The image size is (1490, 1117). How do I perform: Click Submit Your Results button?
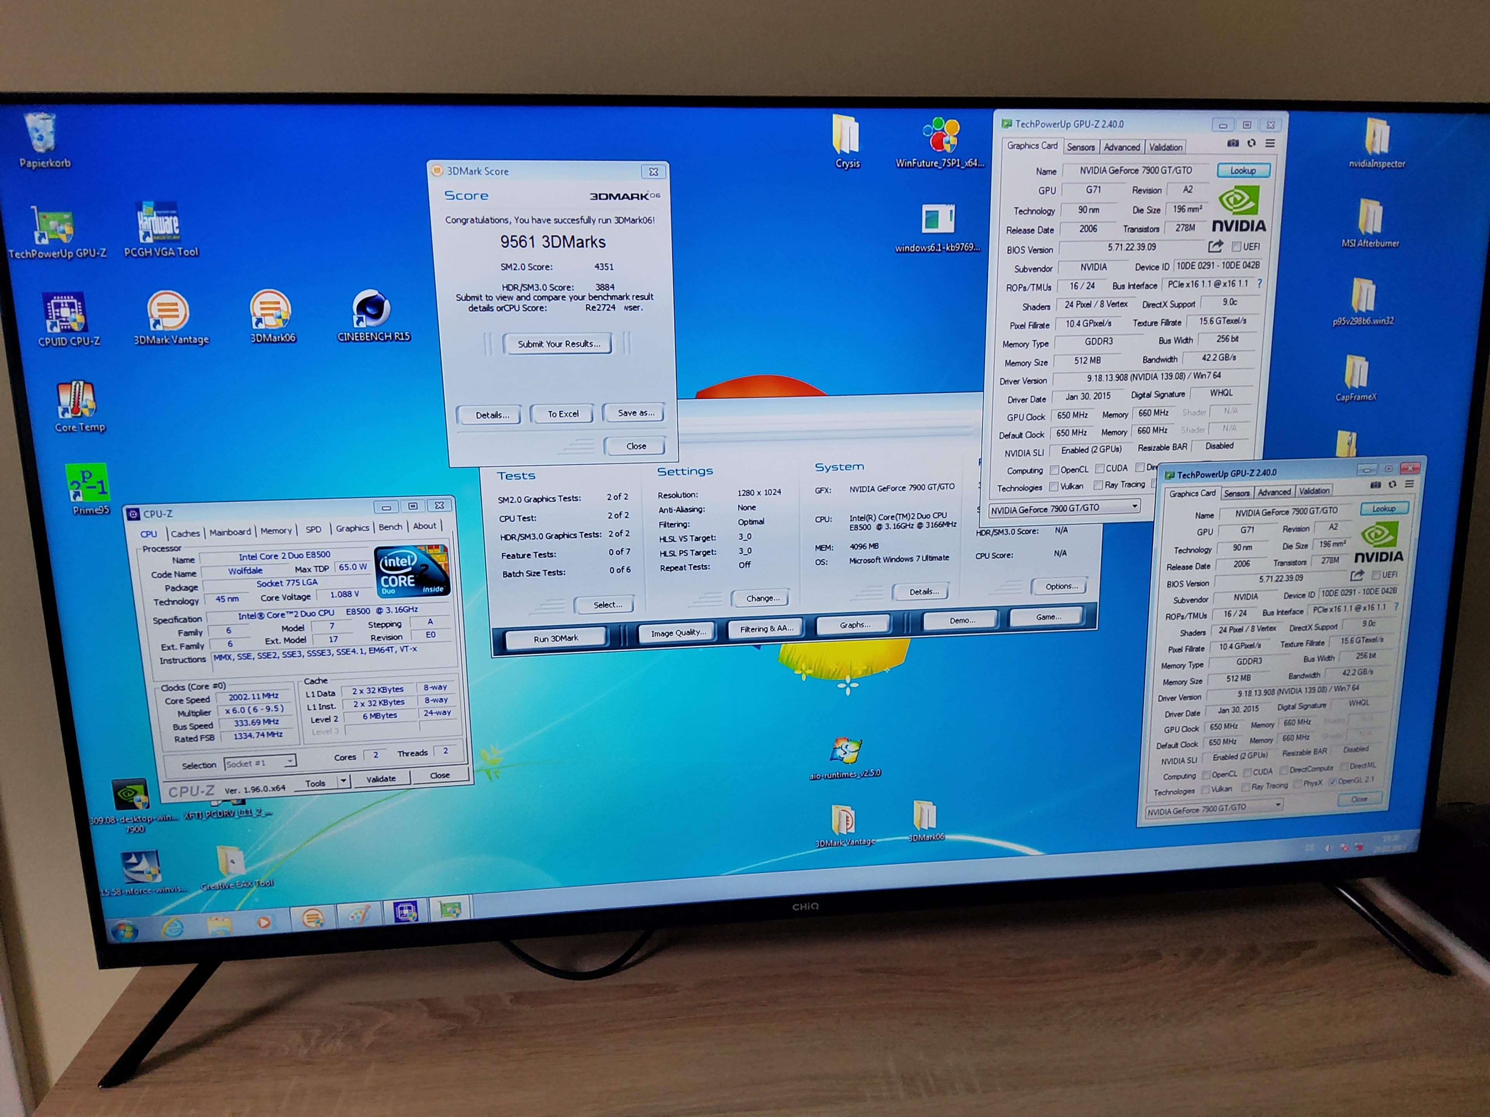(558, 344)
